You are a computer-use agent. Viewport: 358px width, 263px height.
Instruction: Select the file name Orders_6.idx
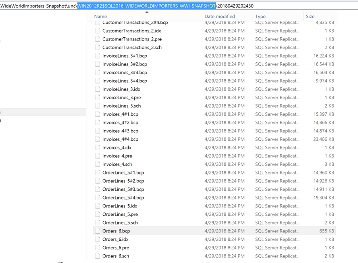click(116, 240)
